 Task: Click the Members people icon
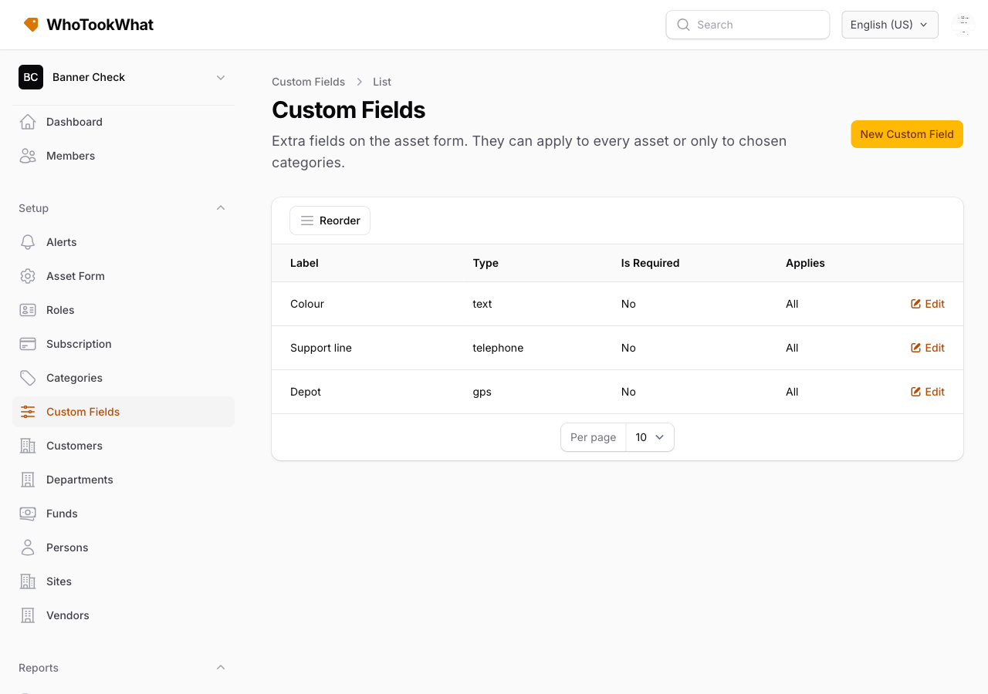28,156
